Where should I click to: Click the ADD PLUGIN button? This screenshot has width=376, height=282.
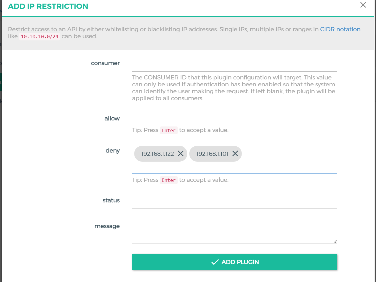click(x=234, y=262)
